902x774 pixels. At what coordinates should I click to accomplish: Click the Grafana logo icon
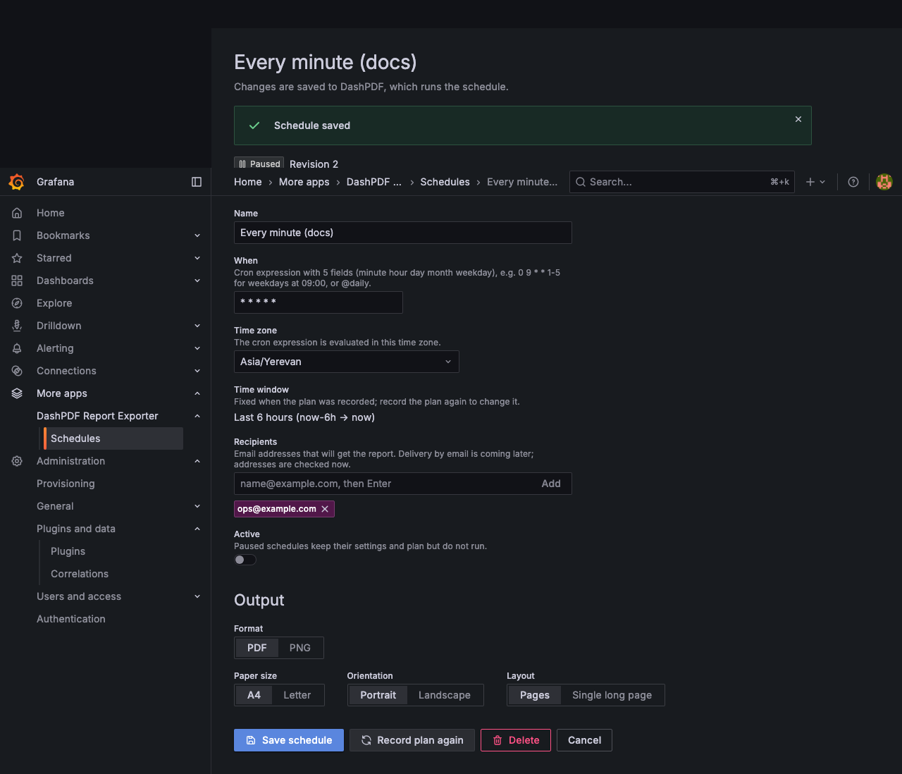click(17, 182)
